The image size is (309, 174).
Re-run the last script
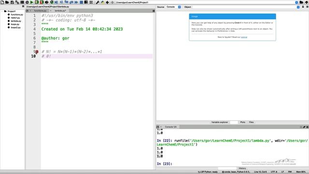pyautogui.click(x=52, y=2)
